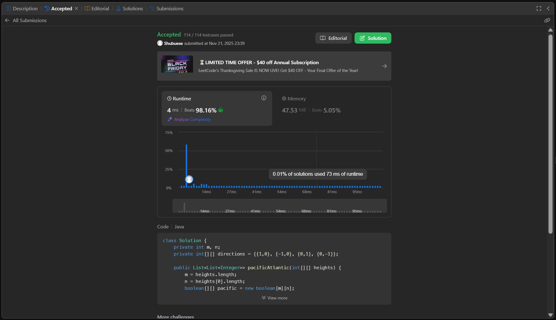This screenshot has height=320, width=556.
Task: Click the green Solution button
Action: (373, 38)
